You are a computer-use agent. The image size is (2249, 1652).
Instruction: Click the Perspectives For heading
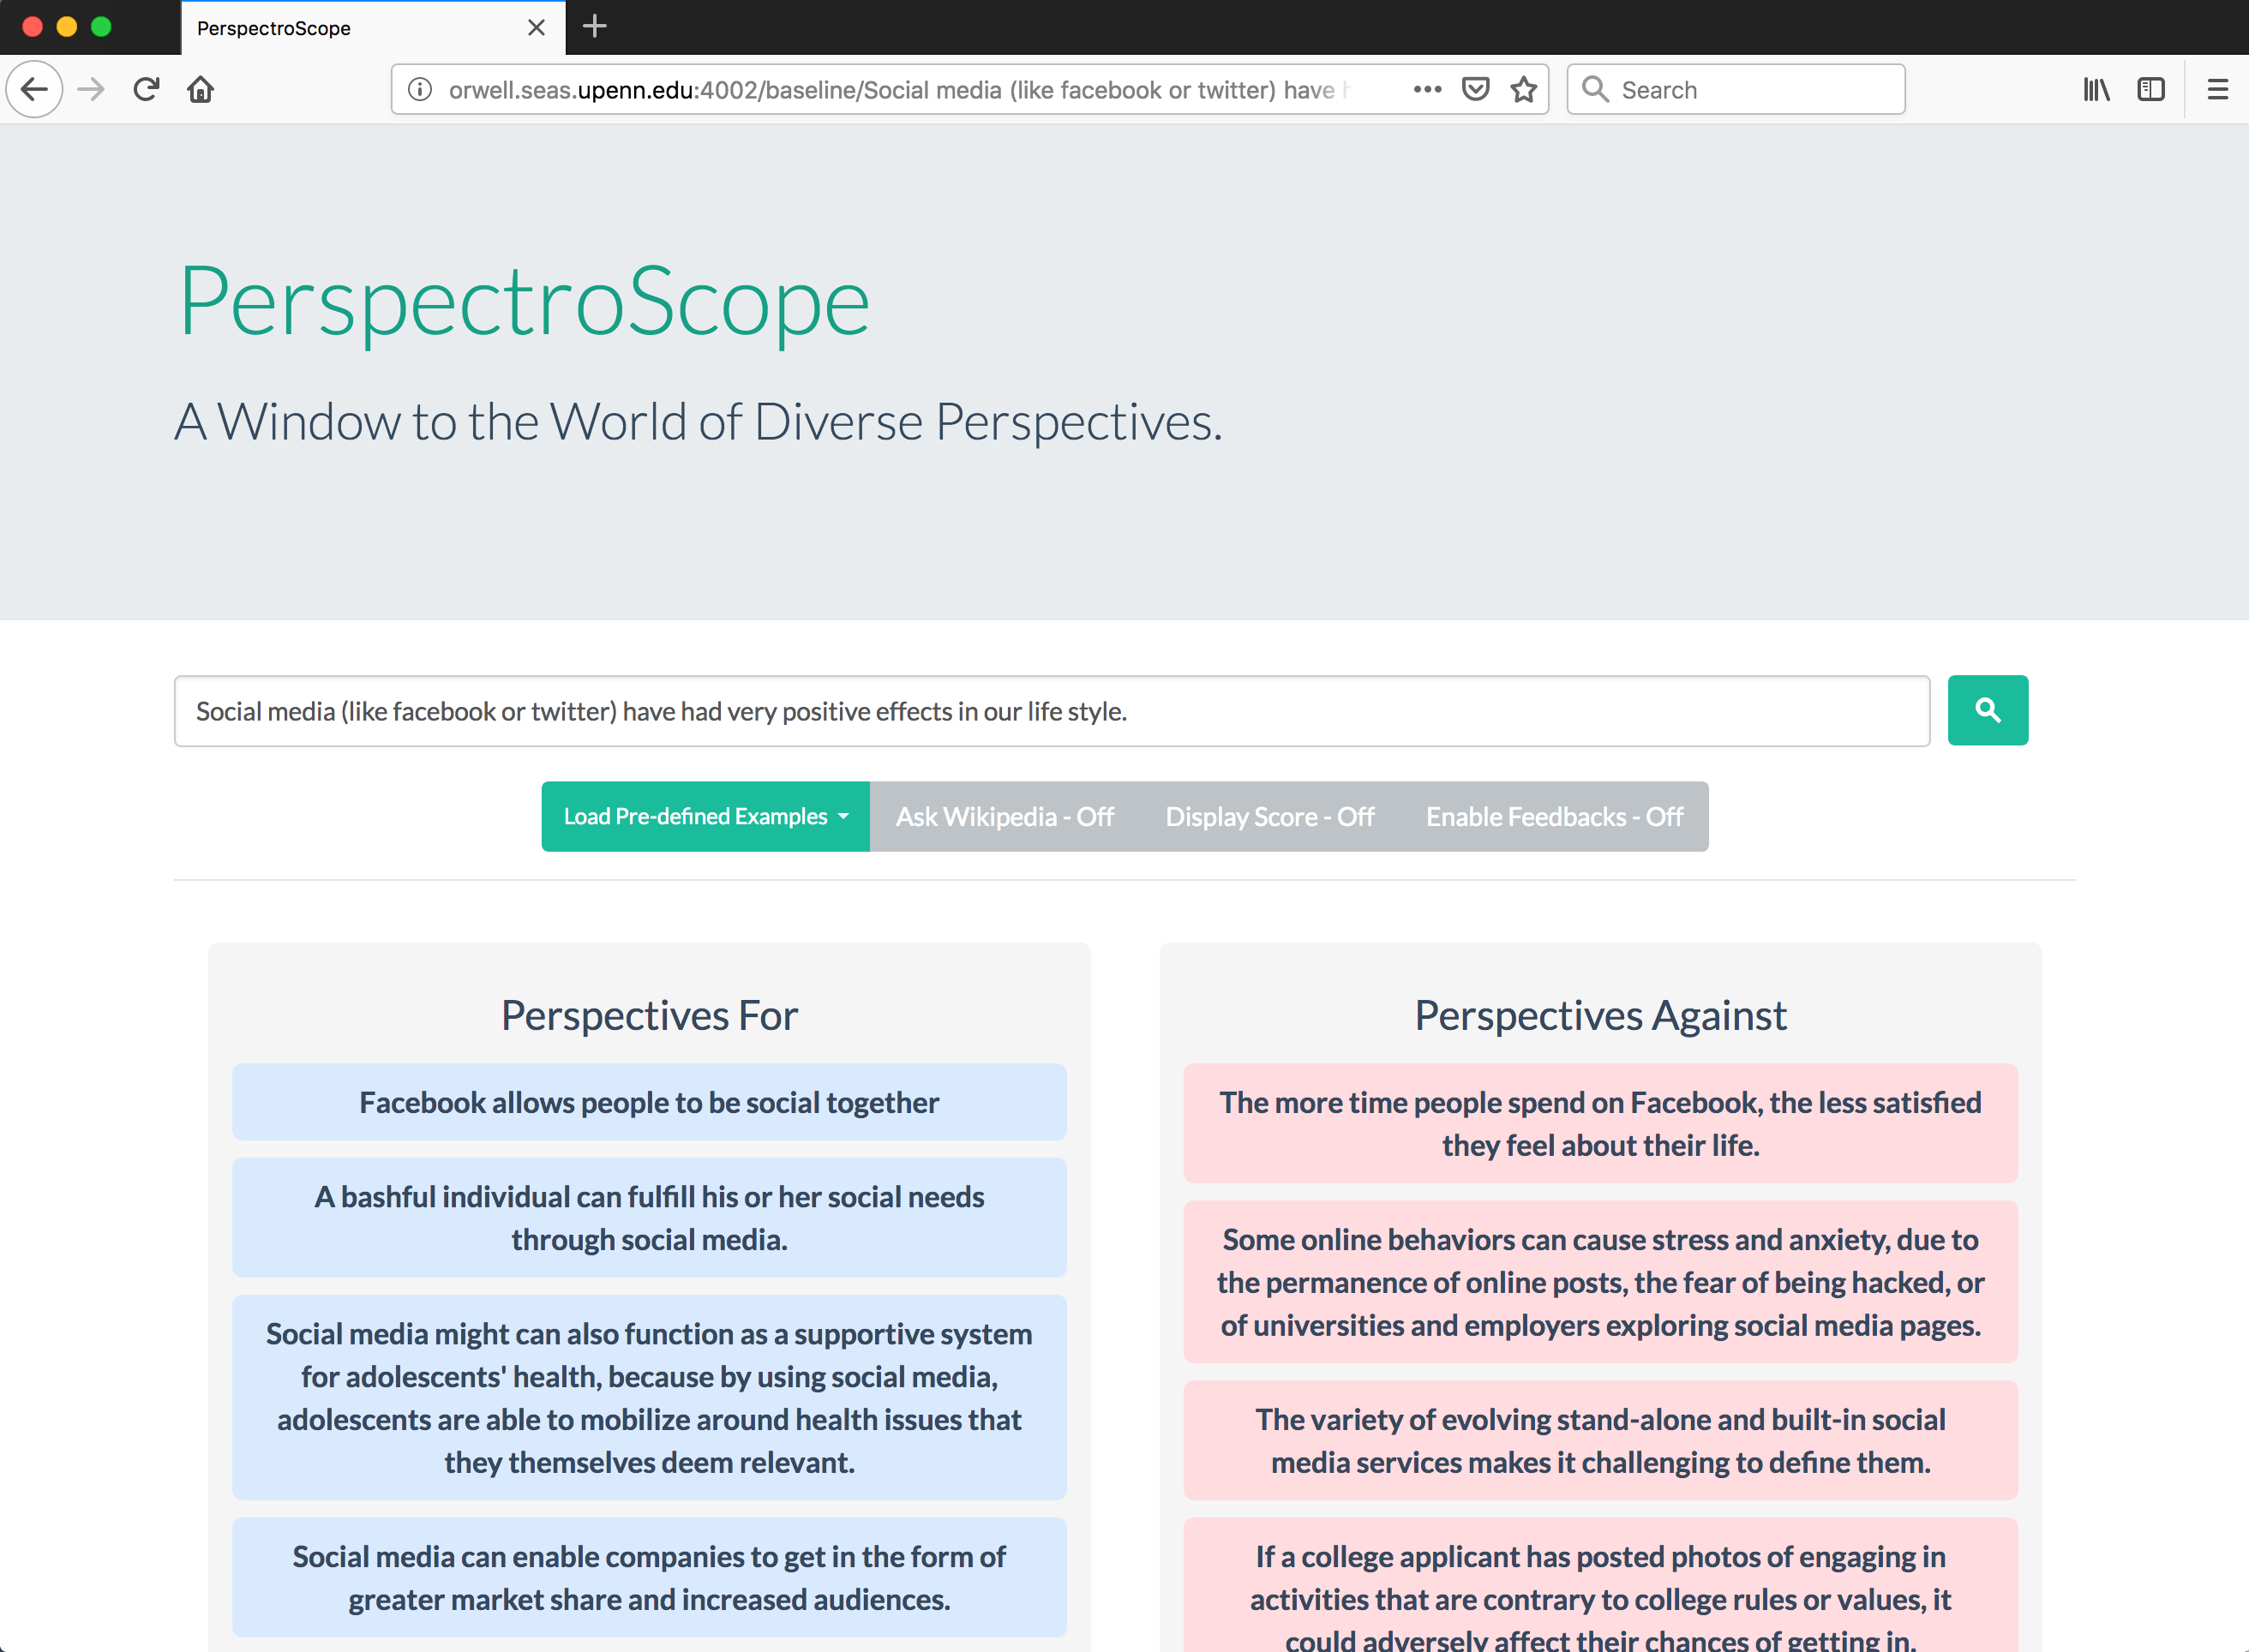649,1015
